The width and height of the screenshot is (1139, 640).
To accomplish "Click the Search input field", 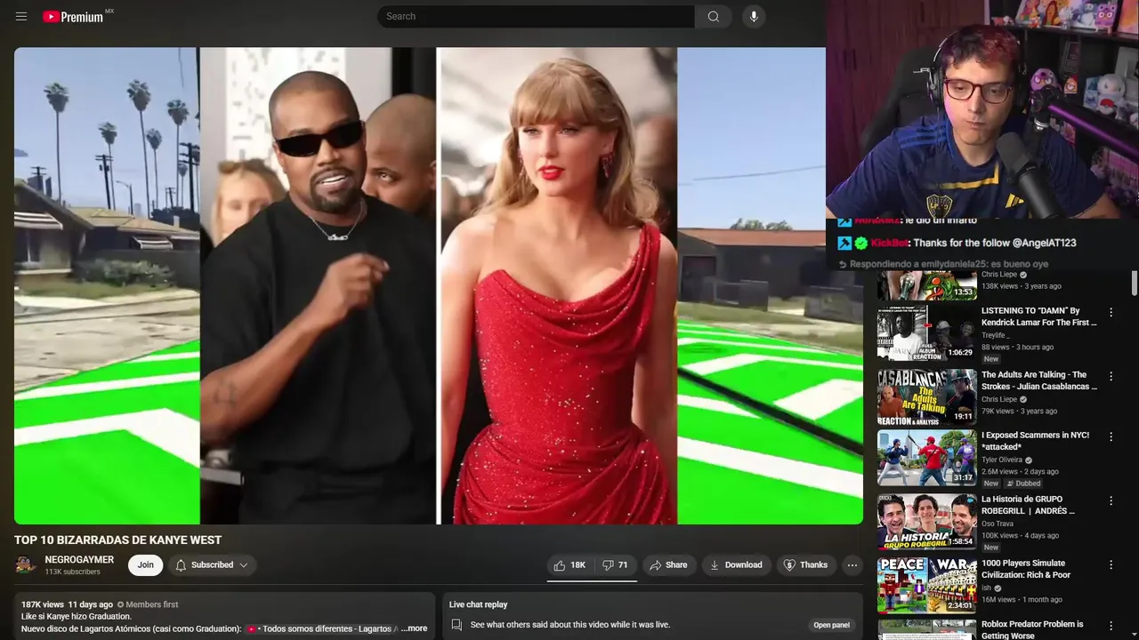I will (536, 16).
